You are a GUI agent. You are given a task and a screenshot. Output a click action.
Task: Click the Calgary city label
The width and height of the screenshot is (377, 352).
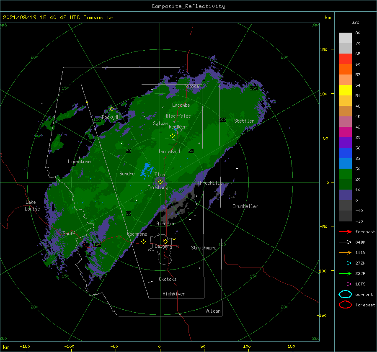(x=163, y=246)
